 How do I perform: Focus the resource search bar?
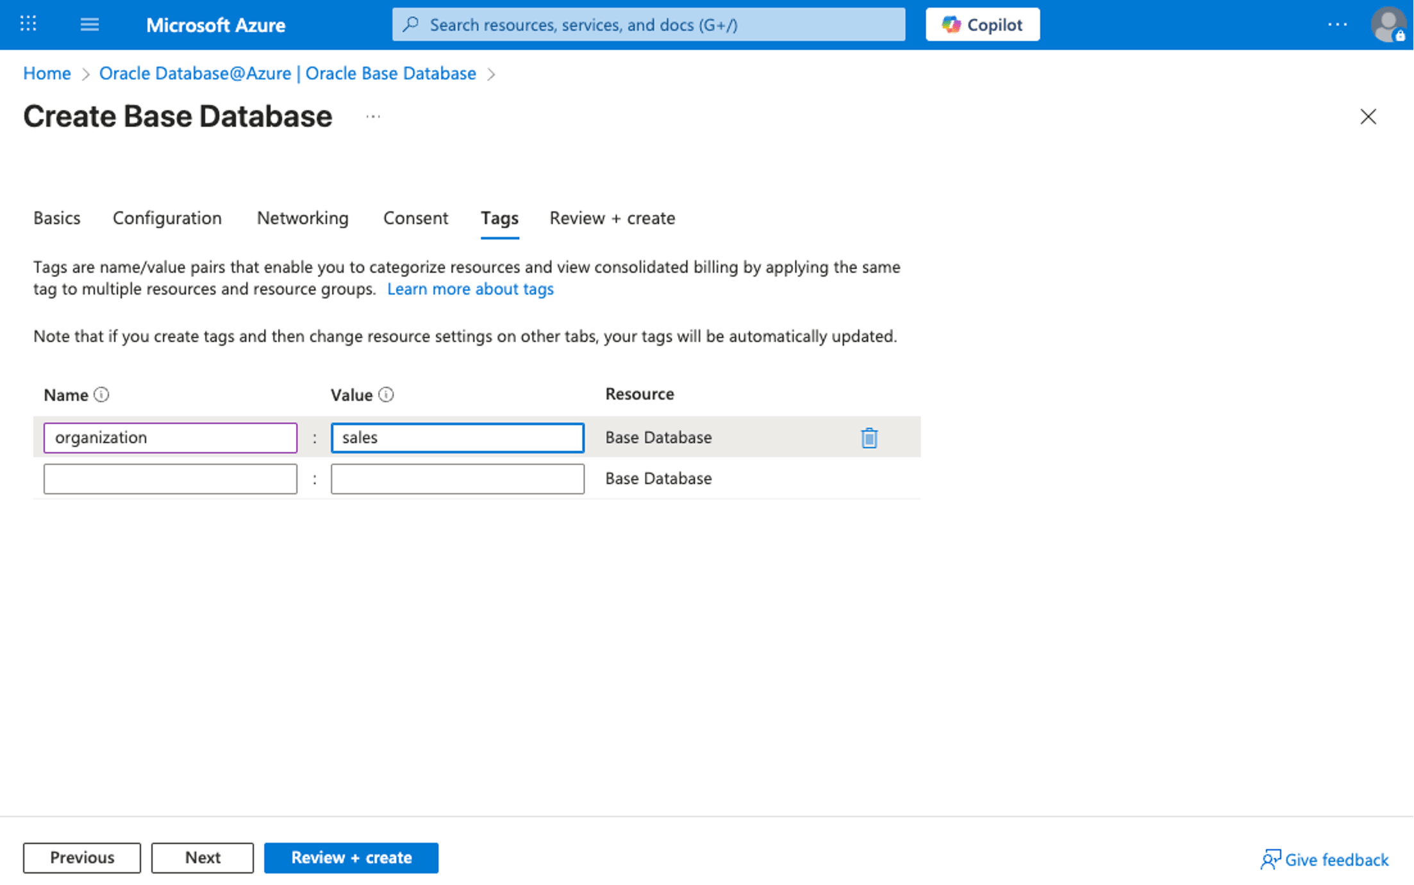(647, 24)
